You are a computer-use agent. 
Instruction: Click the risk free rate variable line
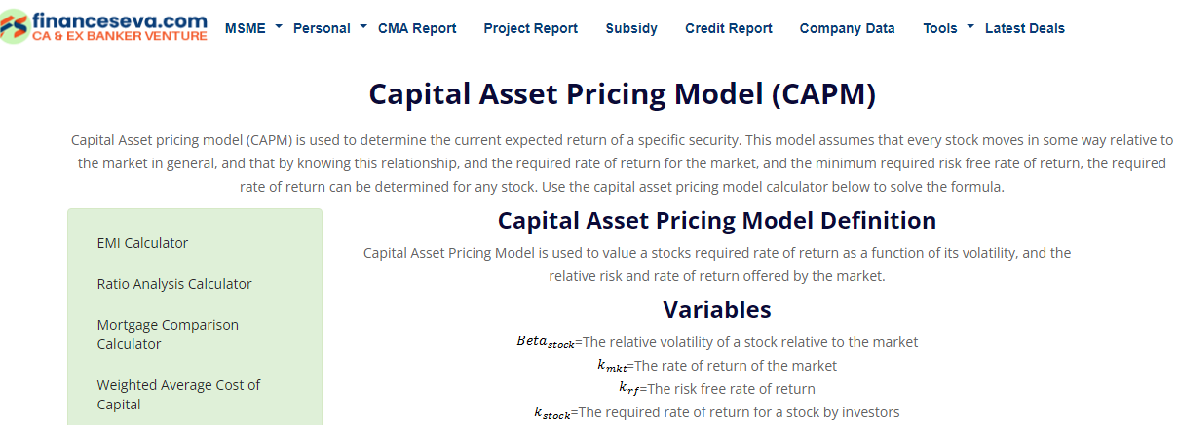pyautogui.click(x=716, y=389)
